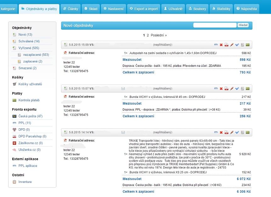Viewport: 271px width, 197px height.
Task: Click PPL export icon on 14:14 order
Action: coord(216,132)
